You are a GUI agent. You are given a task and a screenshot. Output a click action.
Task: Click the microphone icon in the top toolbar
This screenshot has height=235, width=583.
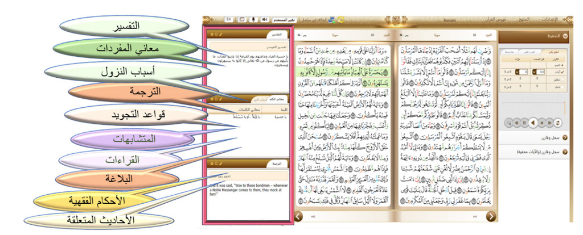pos(253,19)
